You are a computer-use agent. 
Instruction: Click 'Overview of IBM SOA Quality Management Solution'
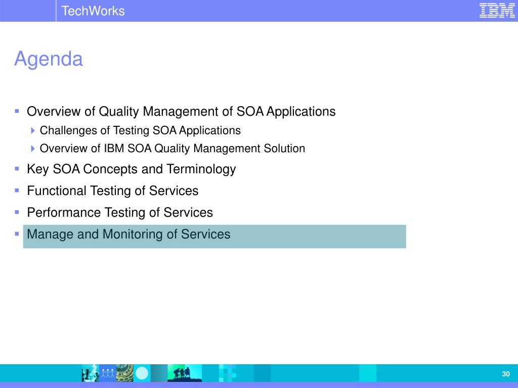coord(172,149)
